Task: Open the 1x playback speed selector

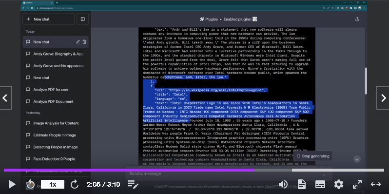Action: [53, 184]
